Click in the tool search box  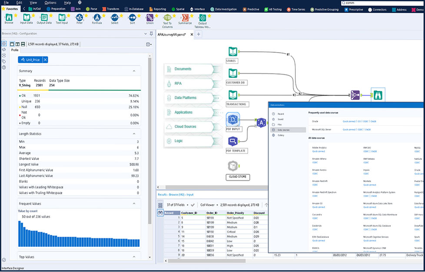(x=382, y=3)
